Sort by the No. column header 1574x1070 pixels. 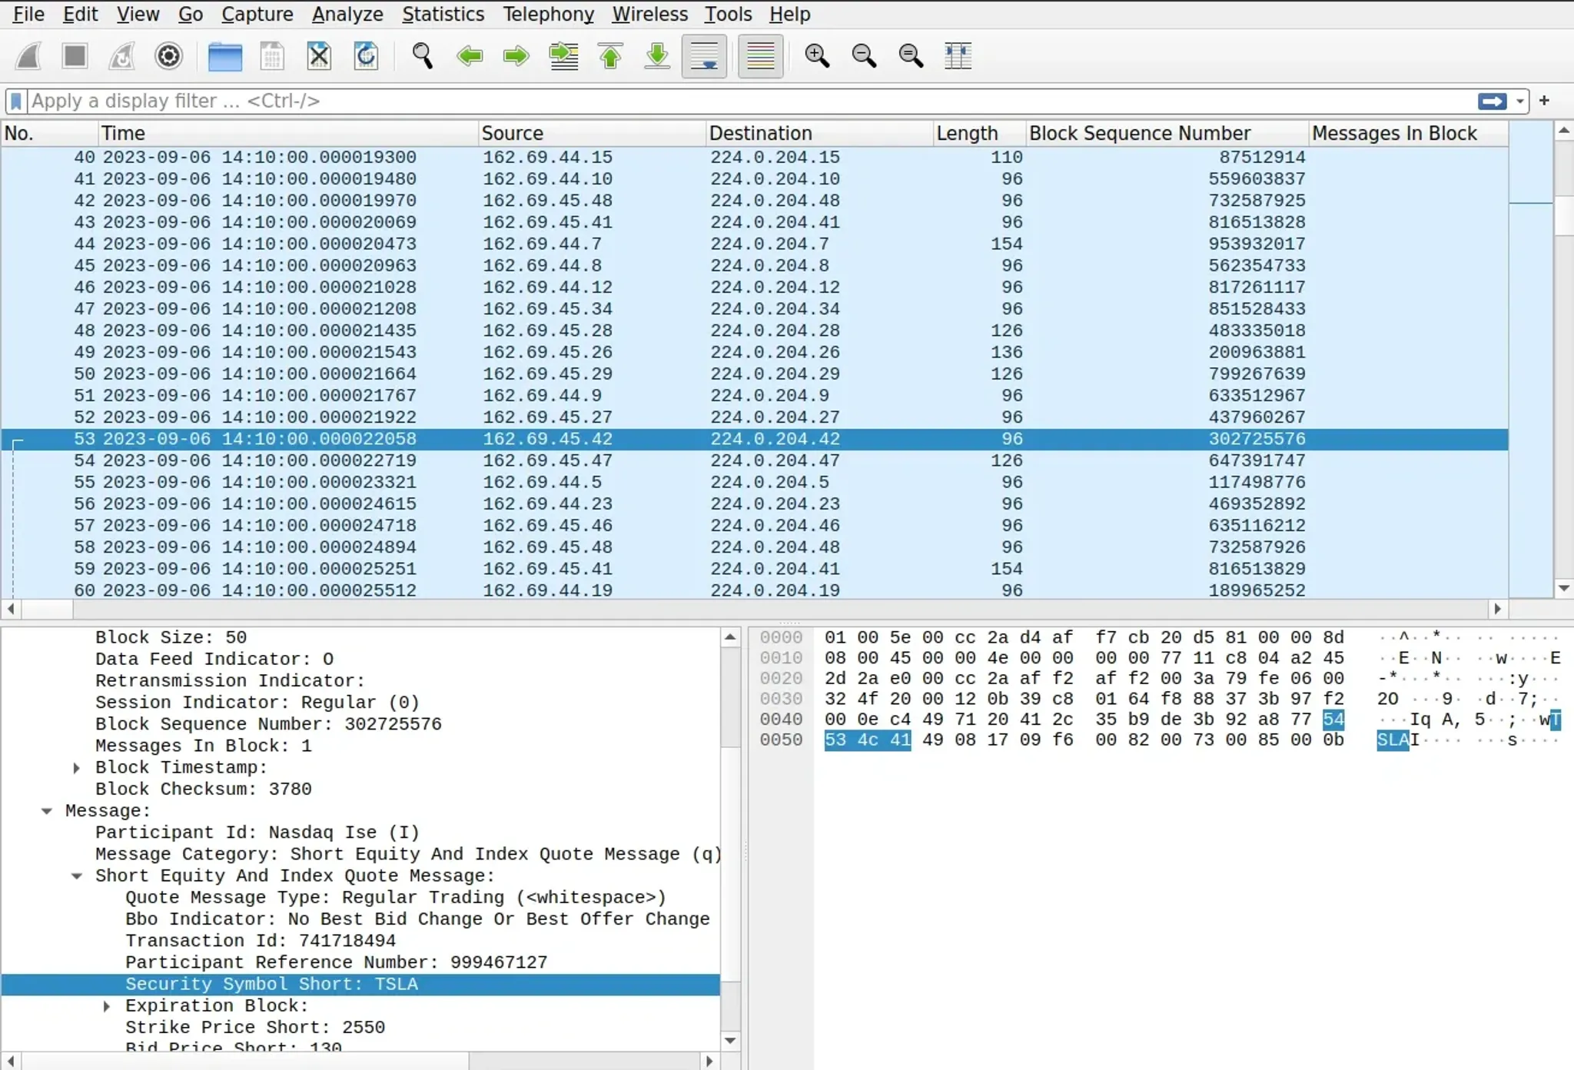[x=50, y=133]
